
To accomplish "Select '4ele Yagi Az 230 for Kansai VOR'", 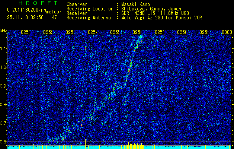I will (x=161, y=18).
